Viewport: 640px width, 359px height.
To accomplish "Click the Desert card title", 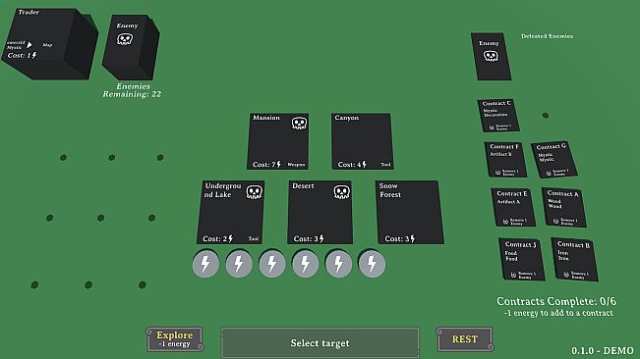I will click(303, 185).
